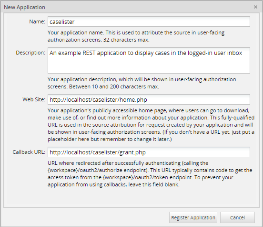The image size is (263, 227).
Task: Click the Name field containing caselister
Action: pyautogui.click(x=149, y=22)
